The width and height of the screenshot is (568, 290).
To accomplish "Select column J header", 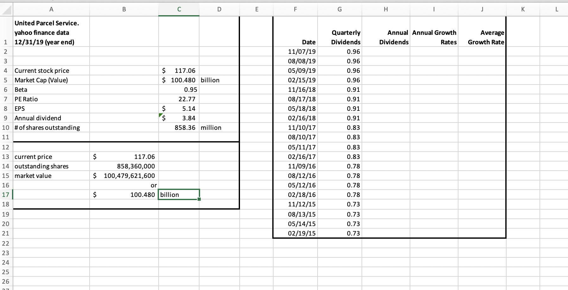I will coord(482,9).
